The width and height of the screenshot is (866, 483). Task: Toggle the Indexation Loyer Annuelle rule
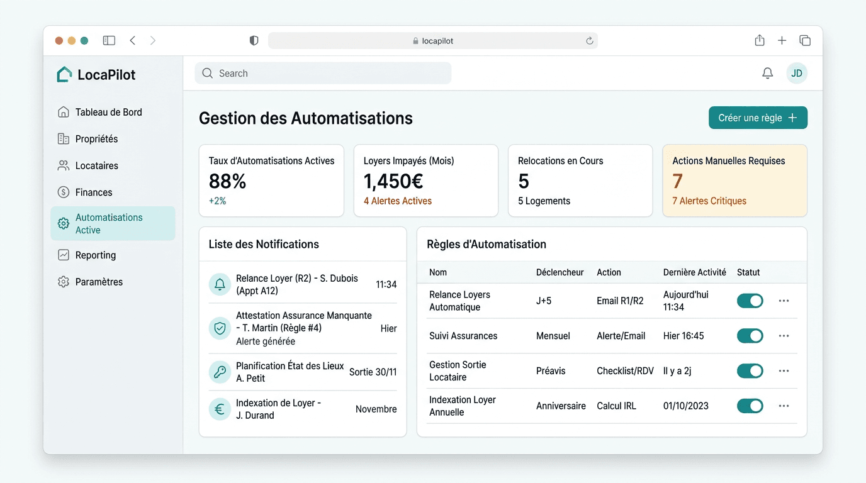point(750,406)
